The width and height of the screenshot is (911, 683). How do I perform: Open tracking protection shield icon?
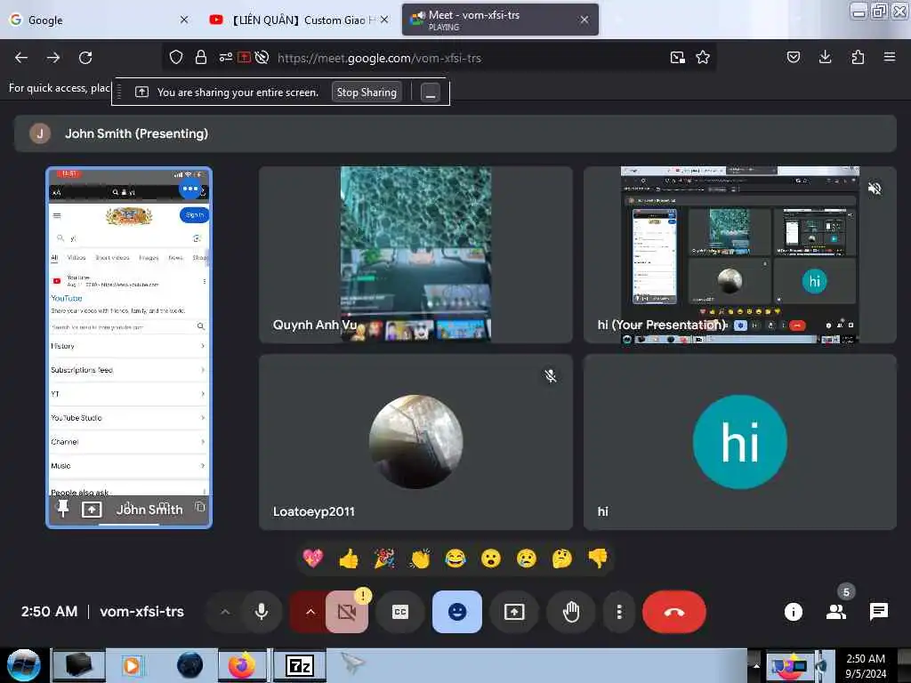tap(176, 58)
